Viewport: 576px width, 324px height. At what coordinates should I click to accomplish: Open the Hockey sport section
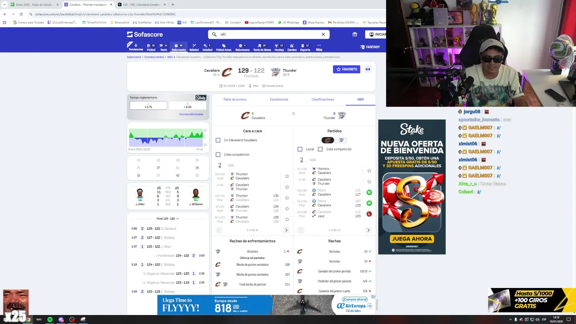[279, 47]
